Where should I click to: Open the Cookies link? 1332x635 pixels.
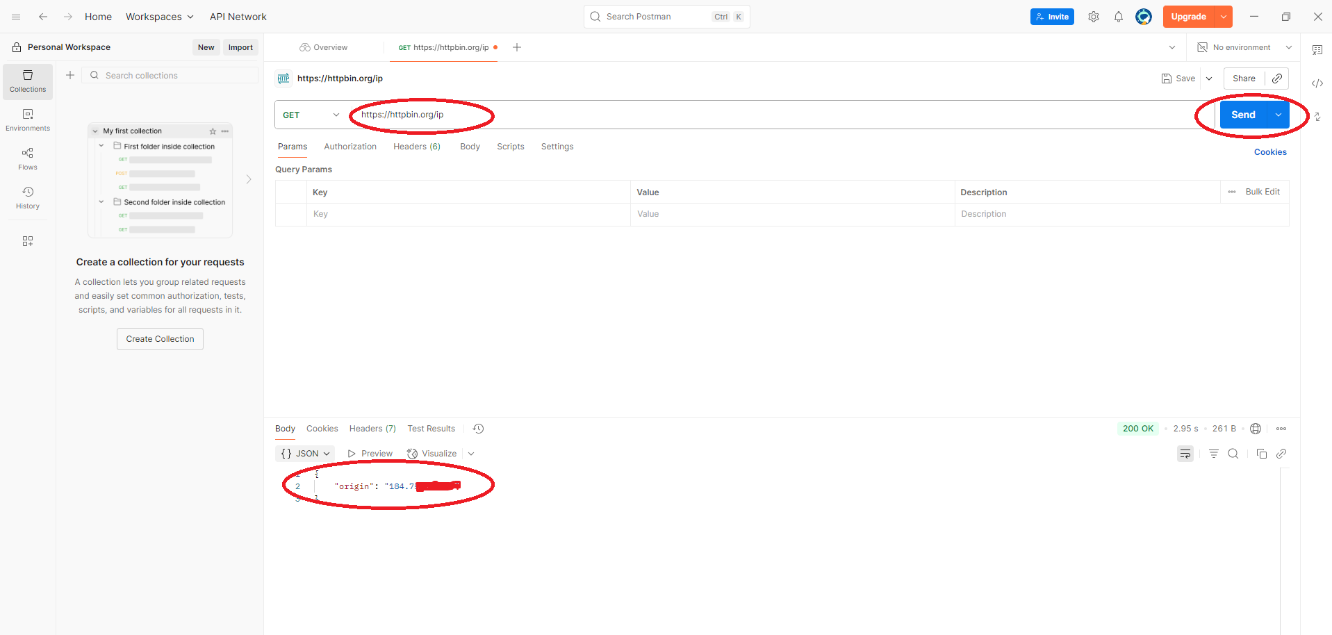(1270, 152)
